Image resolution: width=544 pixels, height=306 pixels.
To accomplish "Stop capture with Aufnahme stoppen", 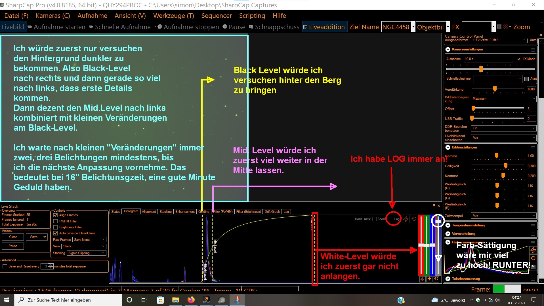I will (188, 27).
